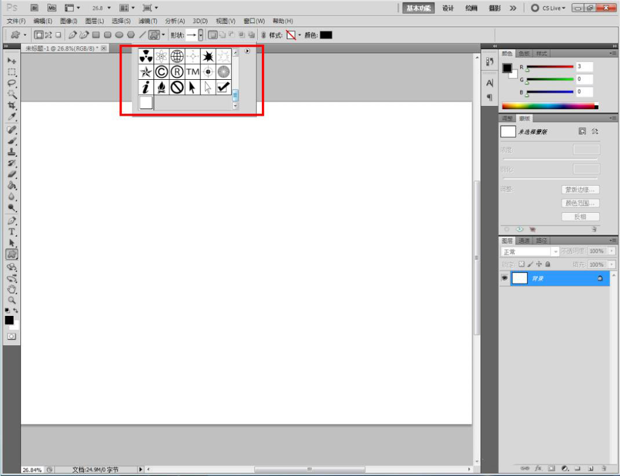Select the Lasso tool
The width and height of the screenshot is (620, 476).
12,83
